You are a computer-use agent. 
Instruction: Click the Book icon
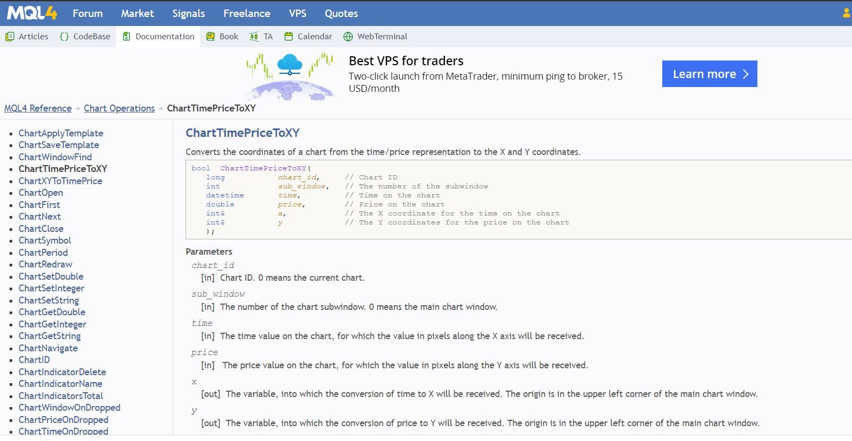pyautogui.click(x=210, y=37)
